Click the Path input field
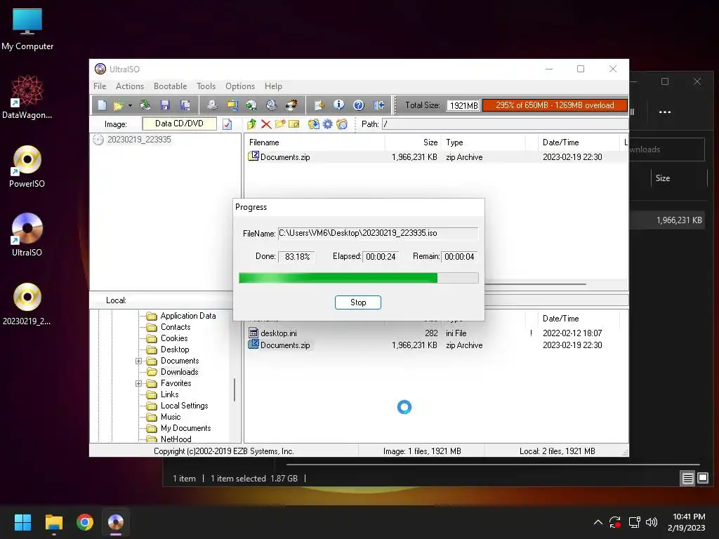 point(505,124)
